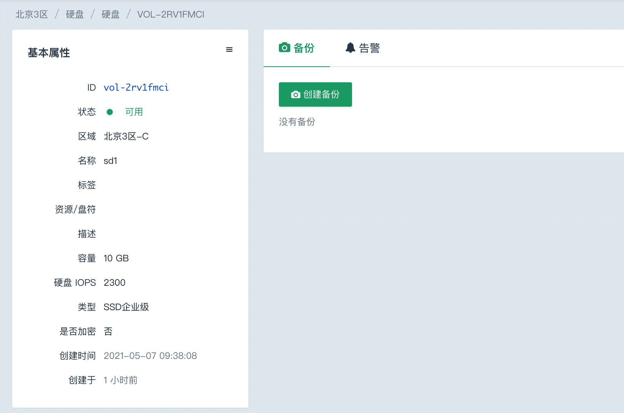The height and width of the screenshot is (413, 624).
Task: Click the 容量 value showing 10 GB
Action: click(116, 258)
